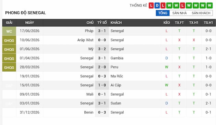Click the TỶ SỐ column header
The height and width of the screenshot is (125, 216).
pos(102,23)
